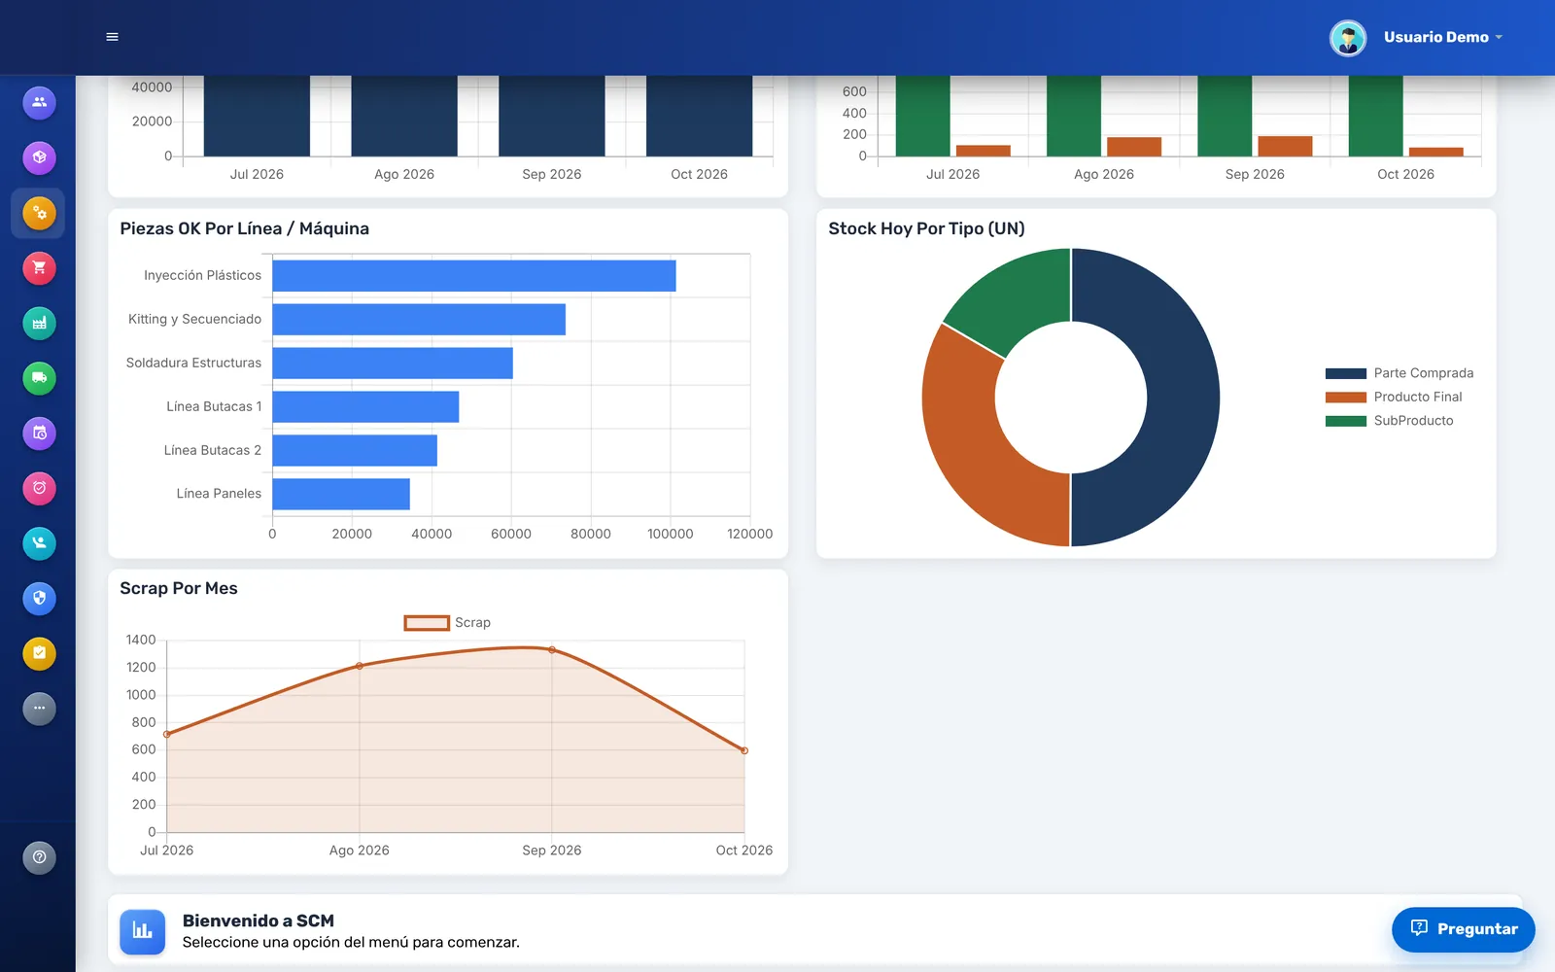This screenshot has height=972, width=1555.
Task: Click the Kitting y Secuenciado bar
Action: click(419, 319)
